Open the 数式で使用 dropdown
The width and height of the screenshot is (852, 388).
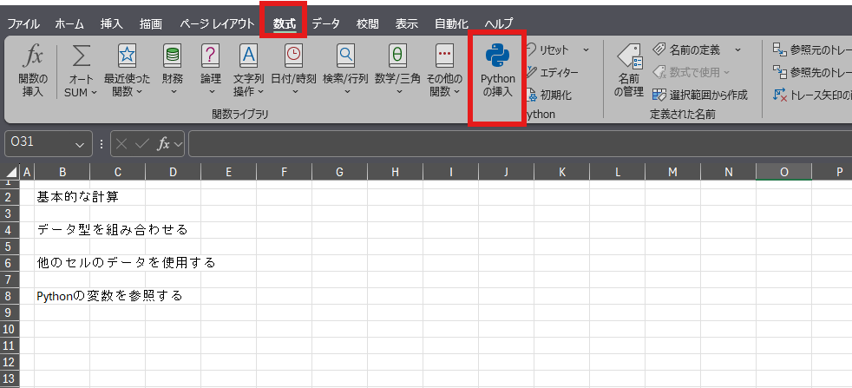point(691,72)
